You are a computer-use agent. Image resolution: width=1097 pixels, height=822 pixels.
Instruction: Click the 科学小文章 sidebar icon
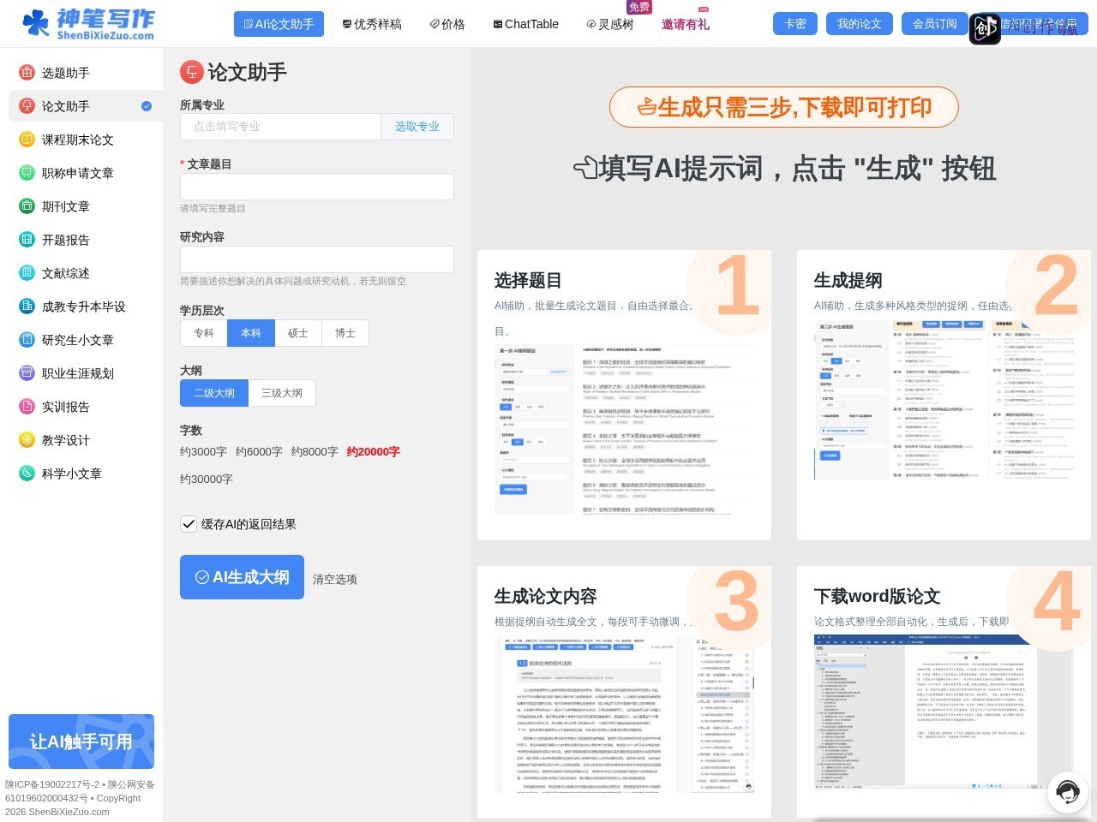point(27,474)
